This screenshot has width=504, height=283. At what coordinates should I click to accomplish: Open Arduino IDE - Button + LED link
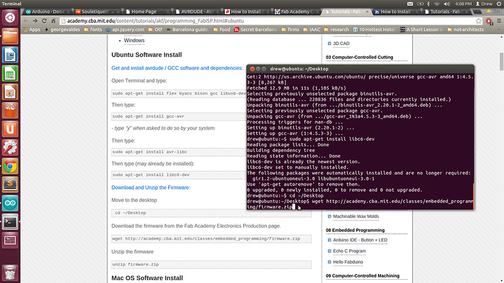360,240
